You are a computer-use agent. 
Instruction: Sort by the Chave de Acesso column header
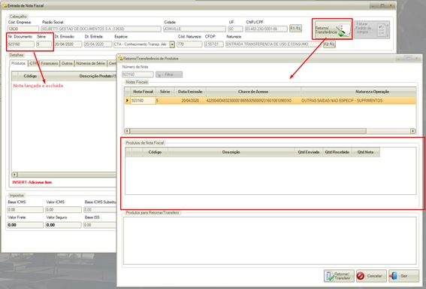coord(253,92)
